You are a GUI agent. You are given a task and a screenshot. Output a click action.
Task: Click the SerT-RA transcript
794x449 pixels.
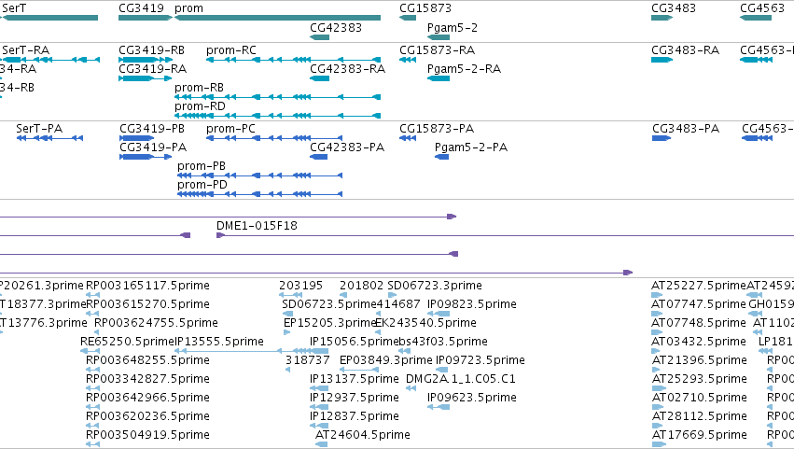click(x=50, y=60)
